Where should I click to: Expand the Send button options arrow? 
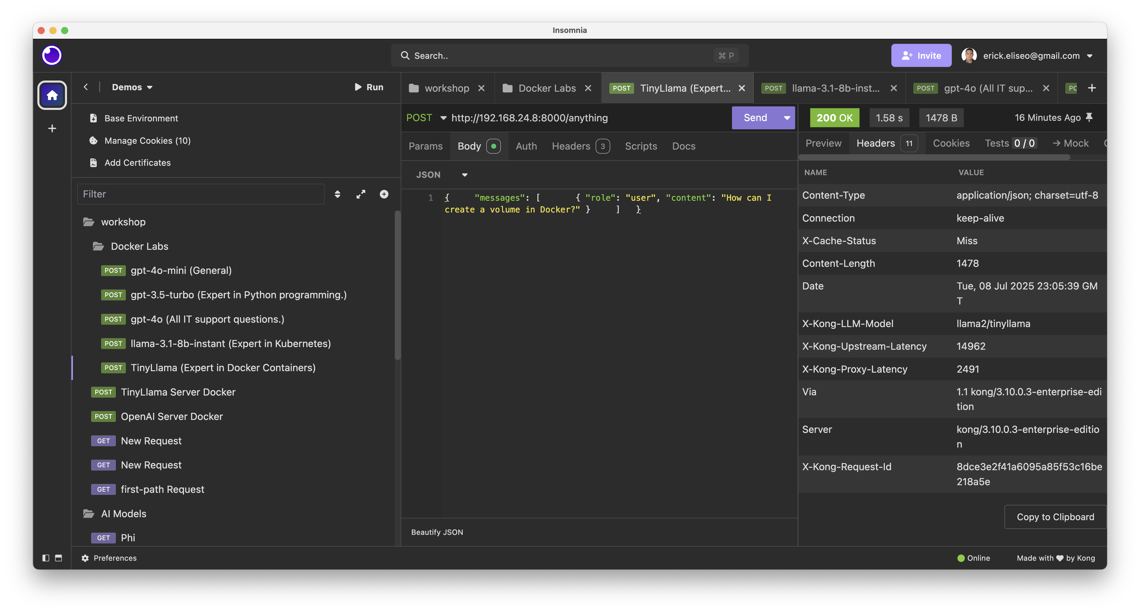787,118
